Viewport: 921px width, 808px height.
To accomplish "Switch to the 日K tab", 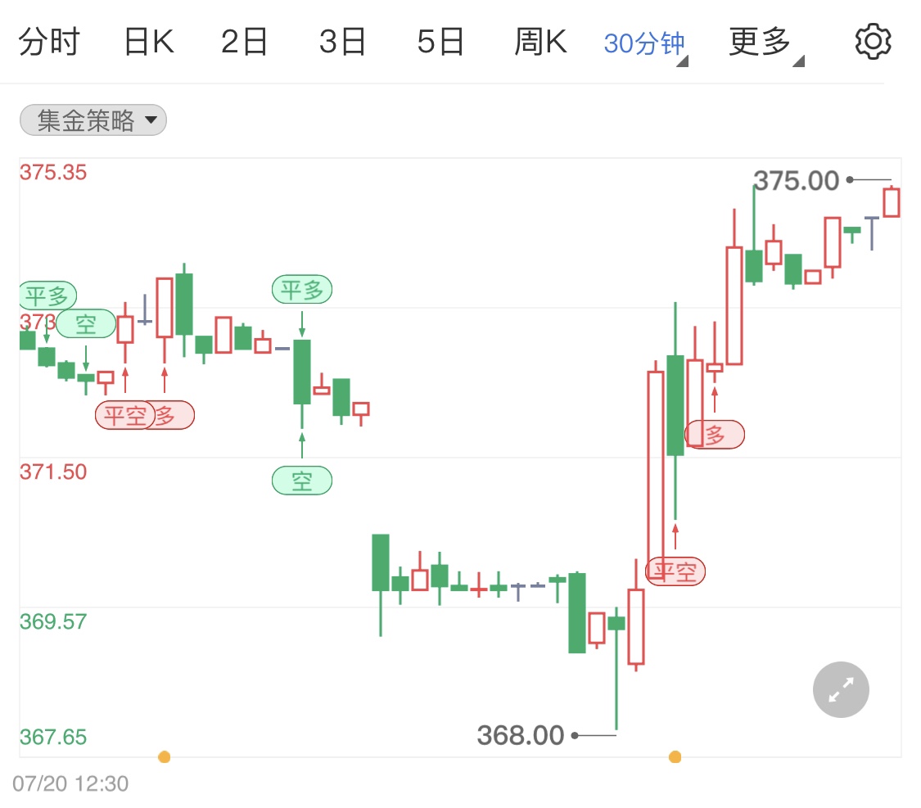I will click(x=148, y=42).
